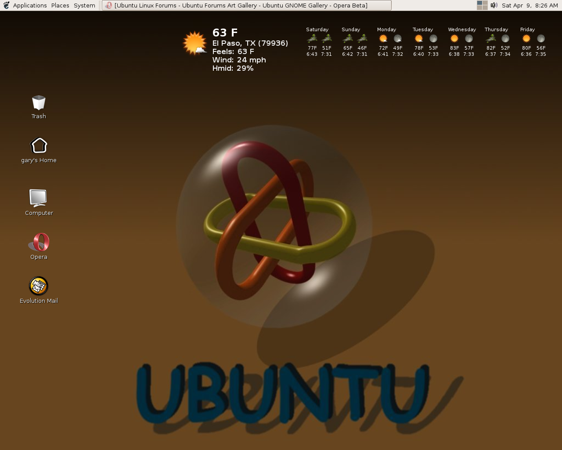The width and height of the screenshot is (562, 450).
Task: Click Wednesday's 83F high temperature
Action: pyautogui.click(x=454, y=48)
